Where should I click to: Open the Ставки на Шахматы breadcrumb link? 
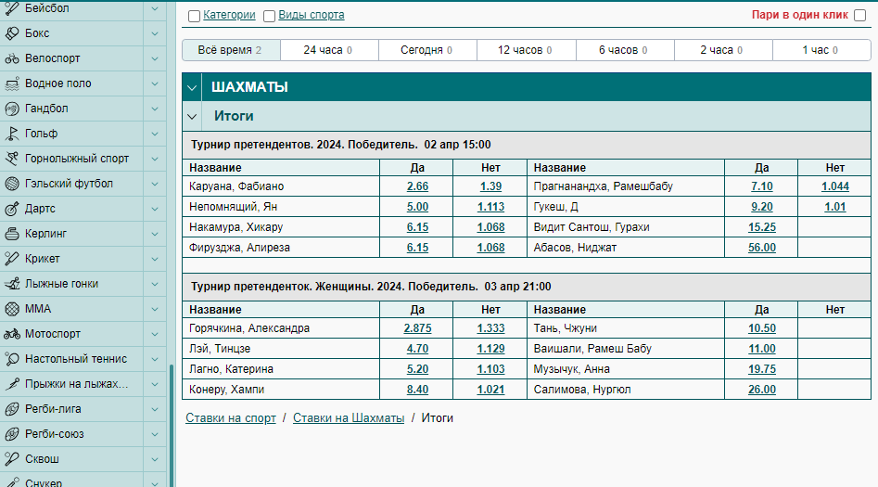pos(349,418)
